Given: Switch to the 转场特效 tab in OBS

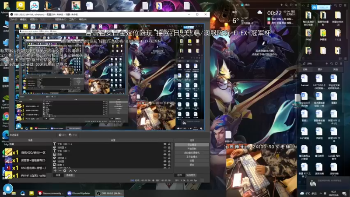Looking at the screenshot, I should click(x=191, y=176).
